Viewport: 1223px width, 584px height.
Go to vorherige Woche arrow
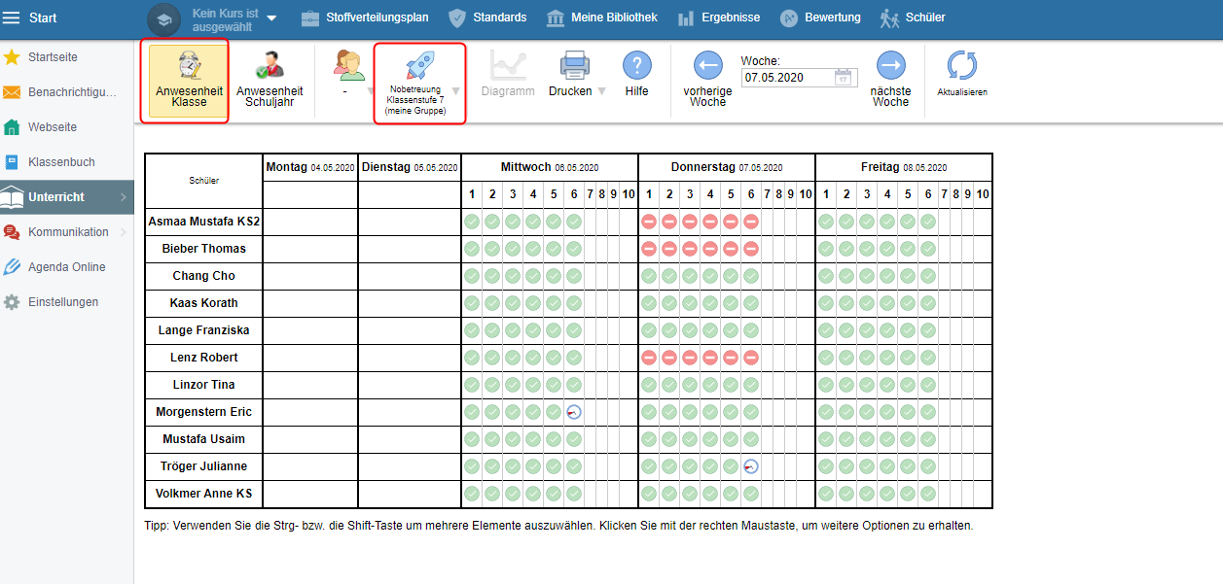(707, 65)
